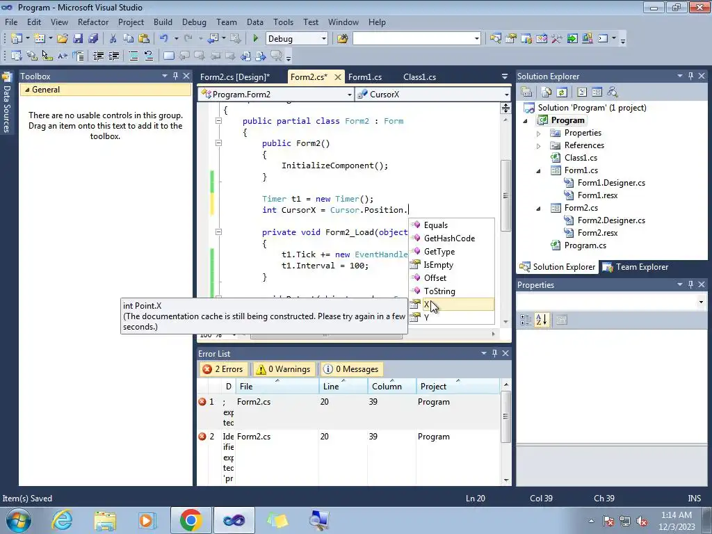Toggle auto-hide pin on Solution Explorer panel
Image resolution: width=712 pixels, height=534 pixels.
[x=690, y=76]
